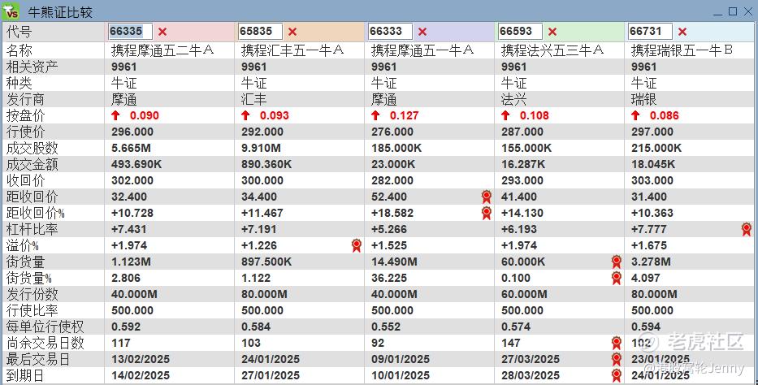Image resolution: width=758 pixels, height=385 pixels.
Task: Click the 行使价 row label
Action: point(25,132)
